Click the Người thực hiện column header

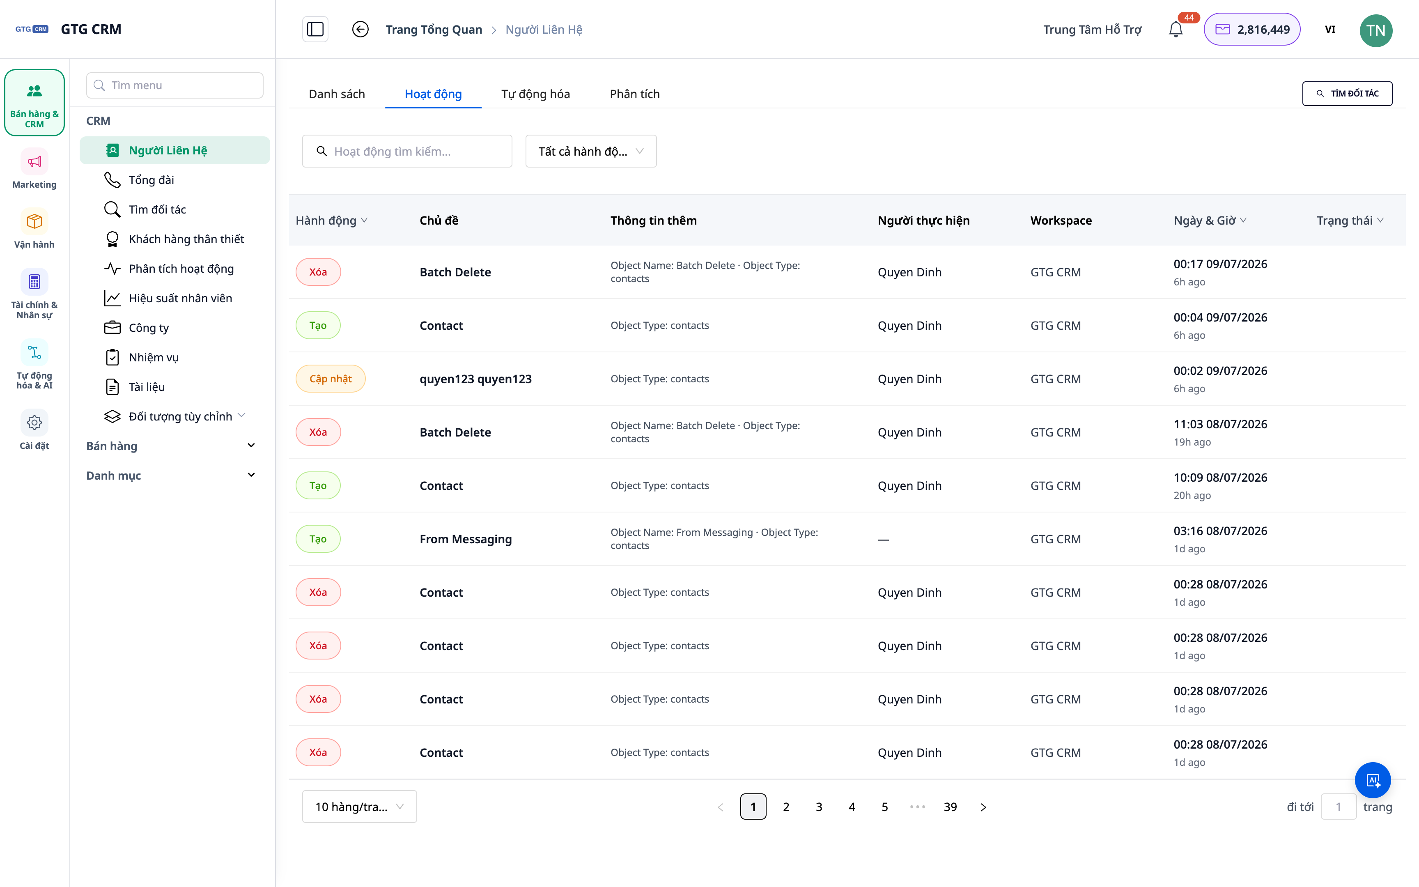[x=923, y=220]
